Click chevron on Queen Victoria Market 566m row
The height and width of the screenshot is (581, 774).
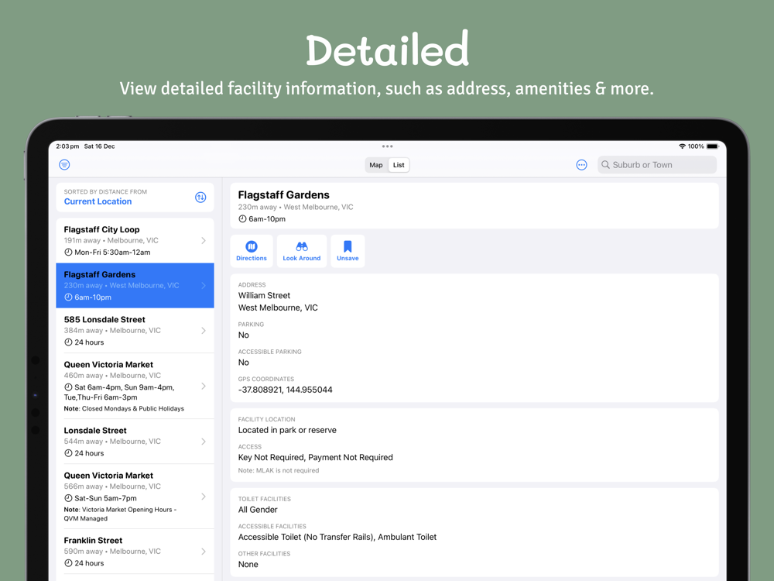point(204,497)
